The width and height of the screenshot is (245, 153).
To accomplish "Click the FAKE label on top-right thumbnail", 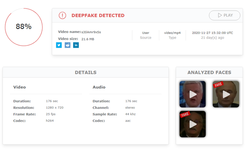I will point(218,84).
